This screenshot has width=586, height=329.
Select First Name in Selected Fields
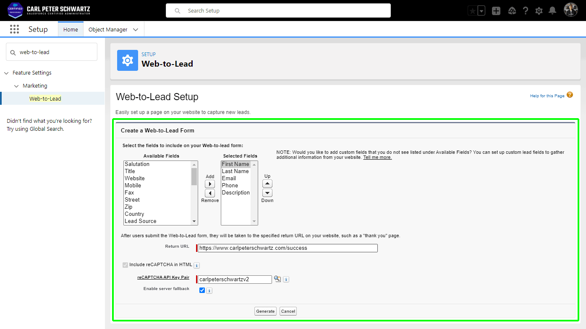coord(236,164)
